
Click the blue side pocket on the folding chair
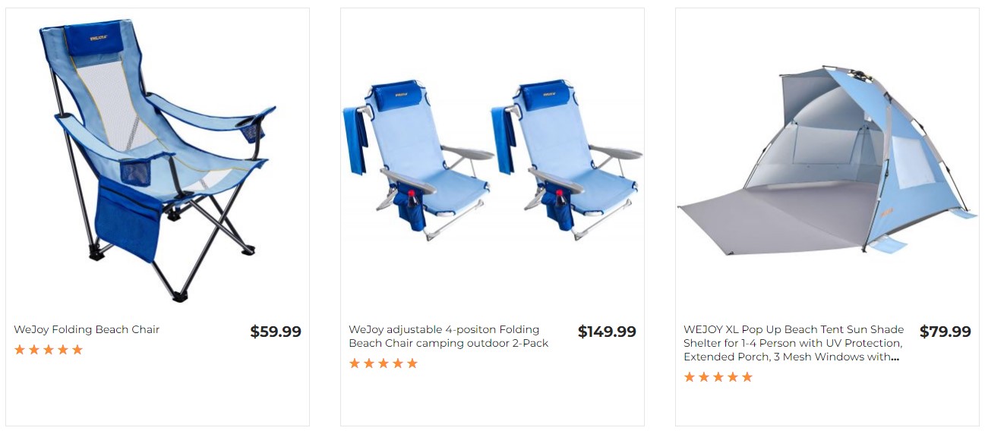tap(129, 220)
